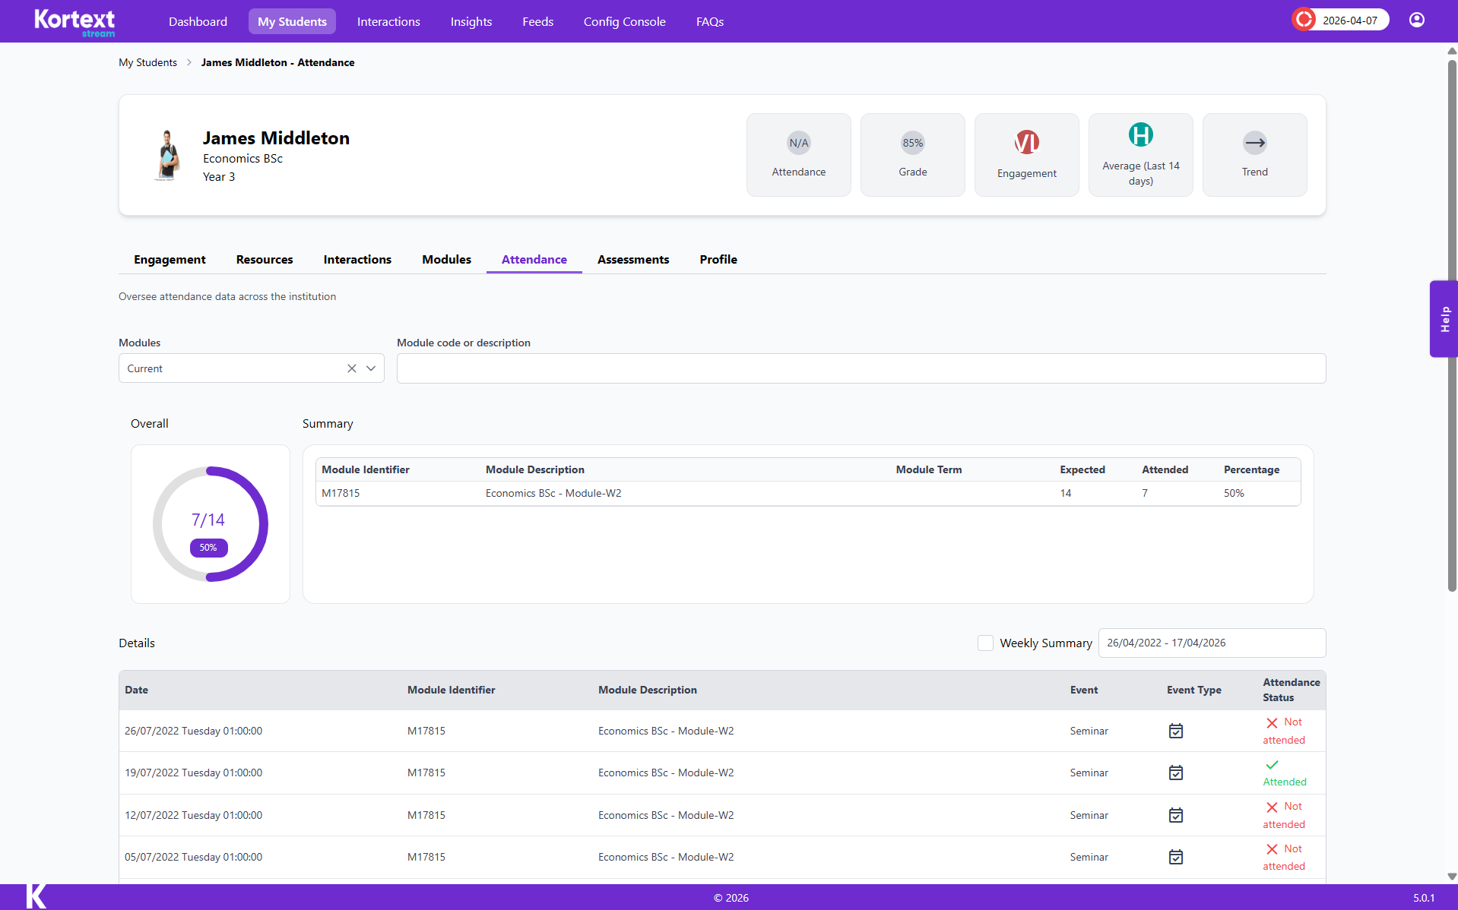1458x910 pixels.
Task: Click the page vertical scrollbar
Action: pos(1451,327)
